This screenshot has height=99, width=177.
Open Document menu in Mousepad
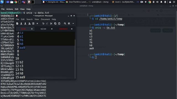click(x=45, y=19)
